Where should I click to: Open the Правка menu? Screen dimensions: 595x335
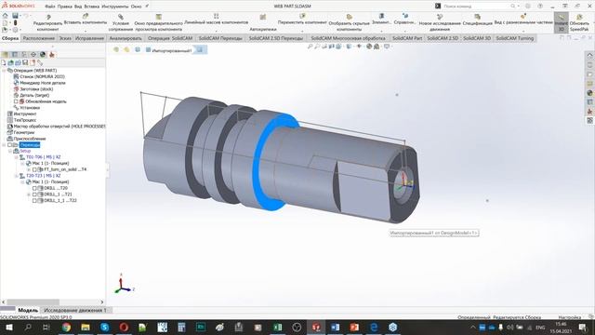[65, 7]
